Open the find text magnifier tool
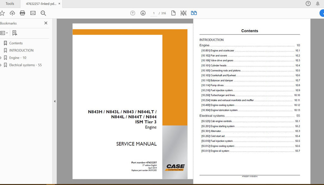Image resolution: width=324 pixels, height=185 pixels. (43, 13)
